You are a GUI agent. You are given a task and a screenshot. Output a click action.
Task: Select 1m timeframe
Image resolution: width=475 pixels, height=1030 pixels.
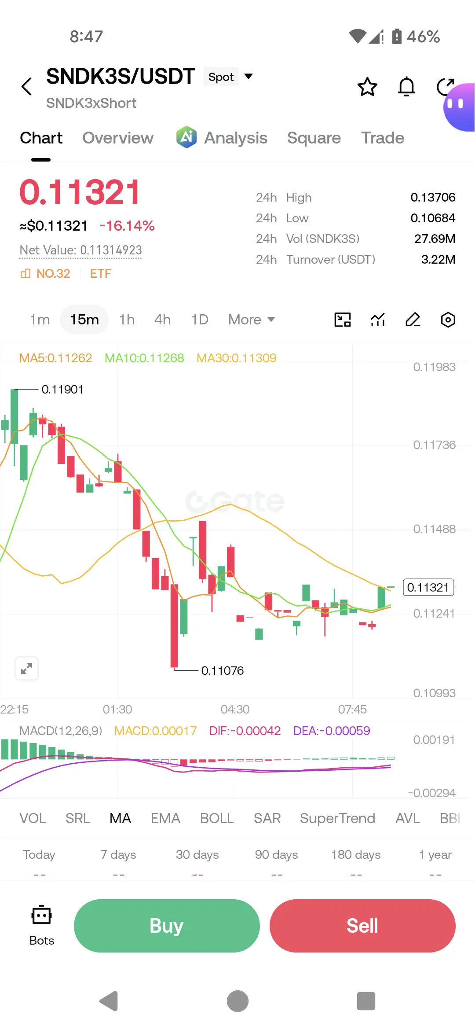(40, 320)
